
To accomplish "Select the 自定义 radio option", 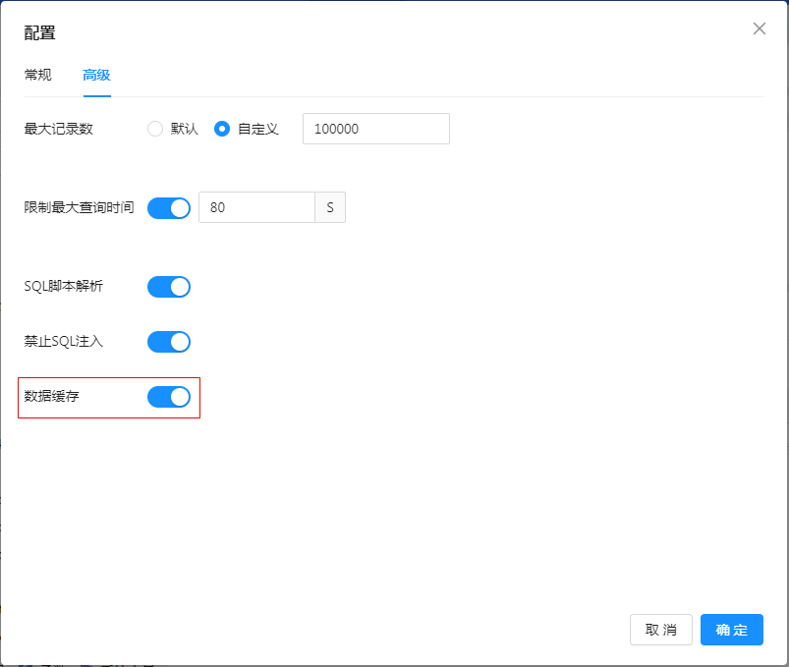I will point(222,129).
